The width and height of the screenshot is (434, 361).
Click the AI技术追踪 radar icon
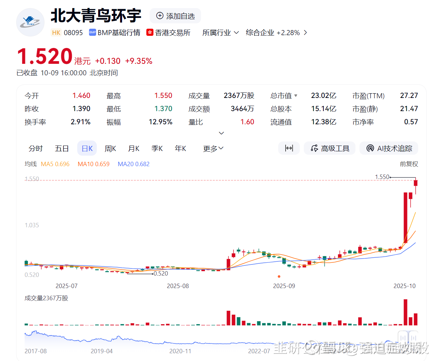pyautogui.click(x=370, y=148)
